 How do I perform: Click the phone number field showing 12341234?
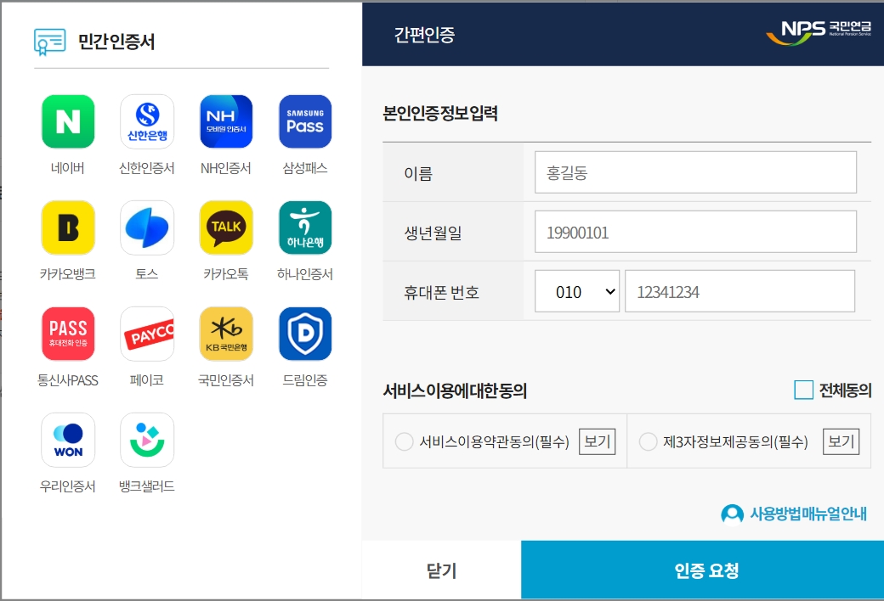pyautogui.click(x=739, y=291)
